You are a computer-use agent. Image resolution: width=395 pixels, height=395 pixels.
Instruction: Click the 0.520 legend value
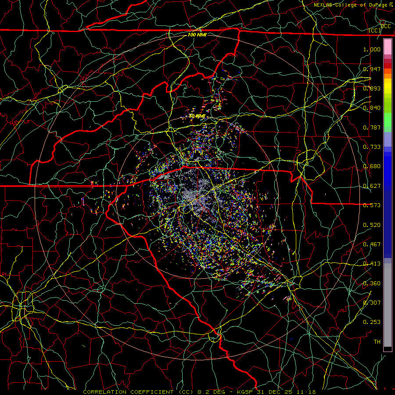(372, 225)
